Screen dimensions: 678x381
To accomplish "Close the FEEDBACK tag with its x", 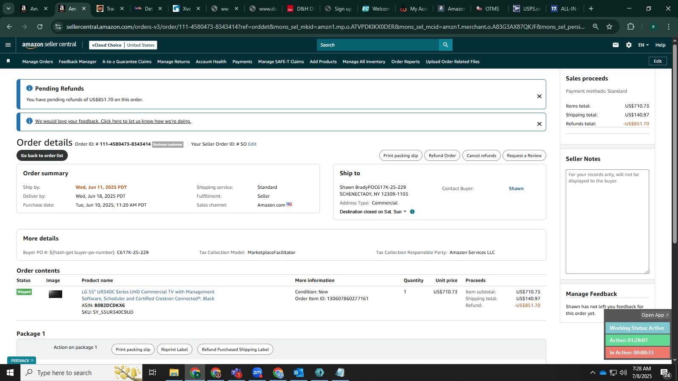I will point(32,361).
